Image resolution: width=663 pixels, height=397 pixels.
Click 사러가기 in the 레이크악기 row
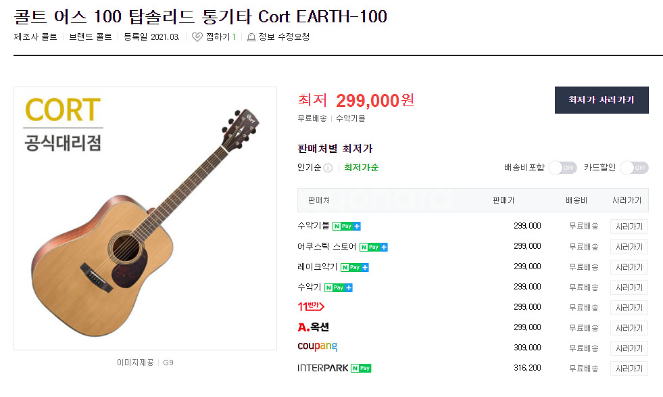click(x=629, y=266)
